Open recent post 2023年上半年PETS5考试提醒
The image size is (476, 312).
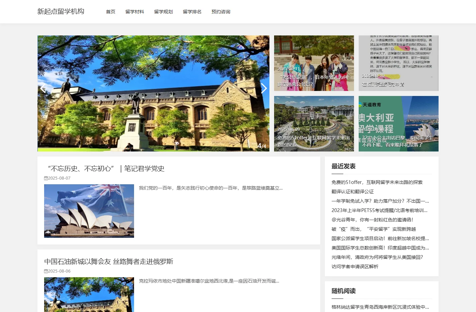[x=380, y=210]
